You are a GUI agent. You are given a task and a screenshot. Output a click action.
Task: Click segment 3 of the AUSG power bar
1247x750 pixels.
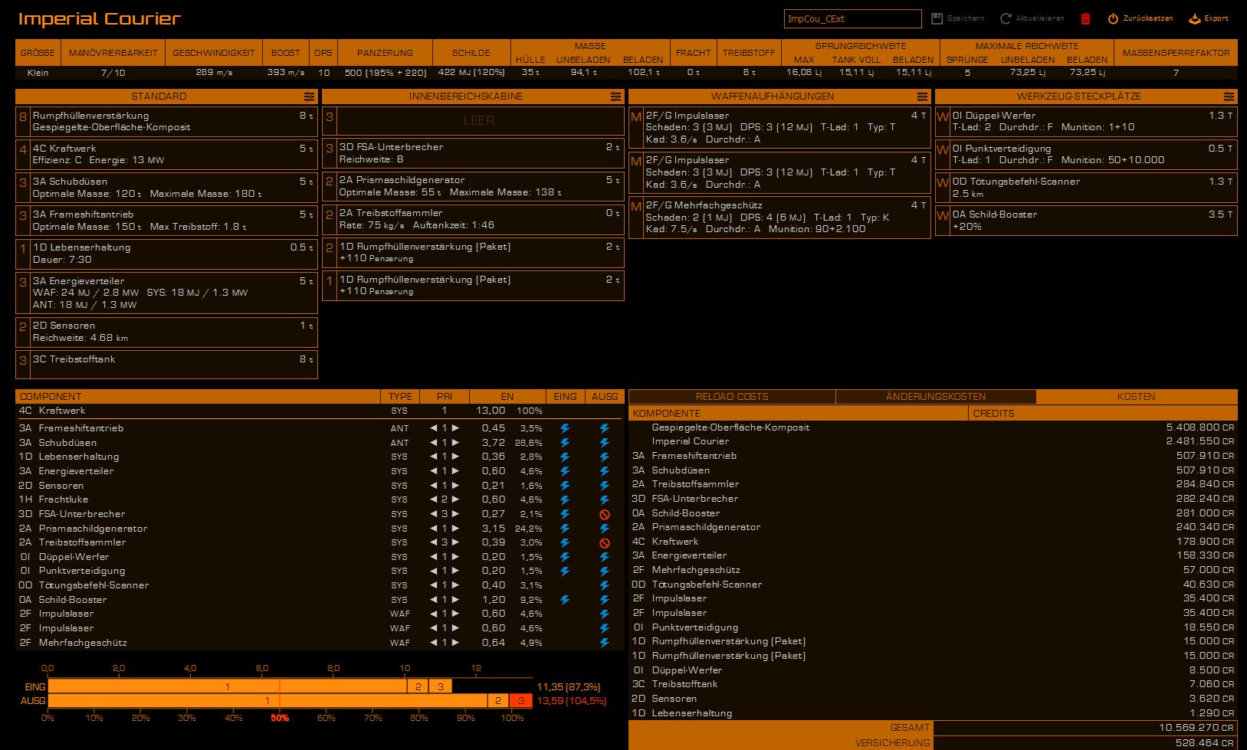[521, 700]
